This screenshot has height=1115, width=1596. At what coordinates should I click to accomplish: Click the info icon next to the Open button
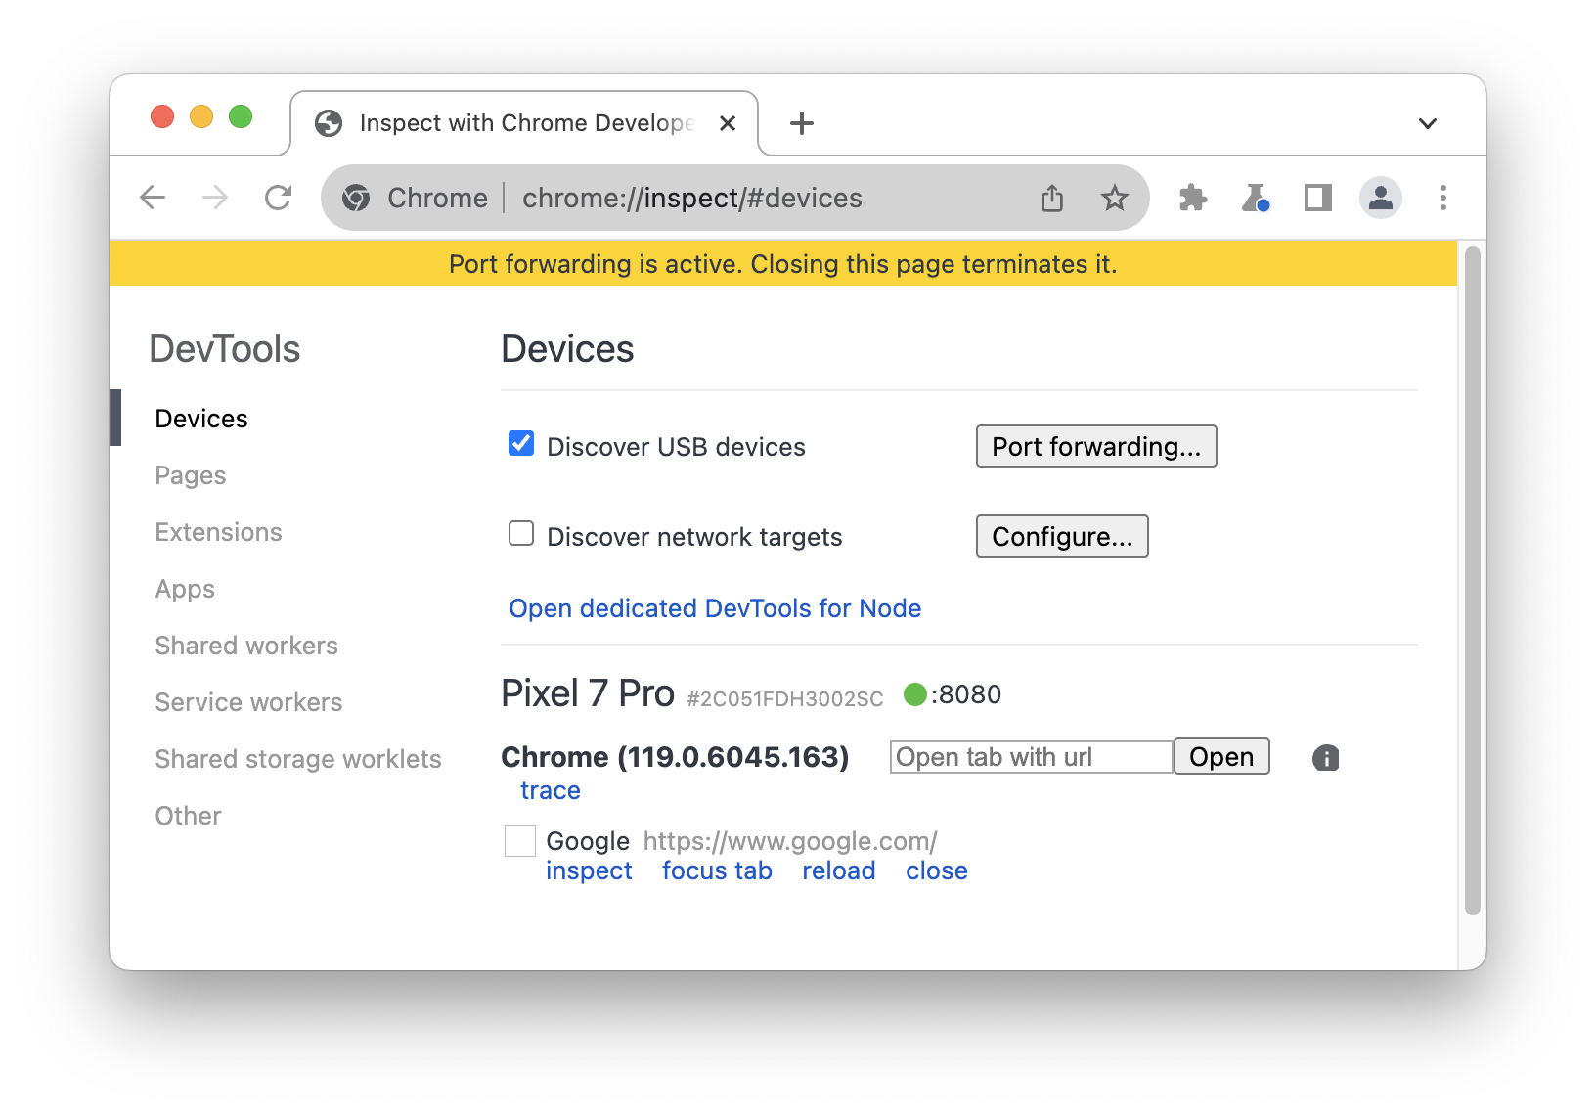(1325, 757)
